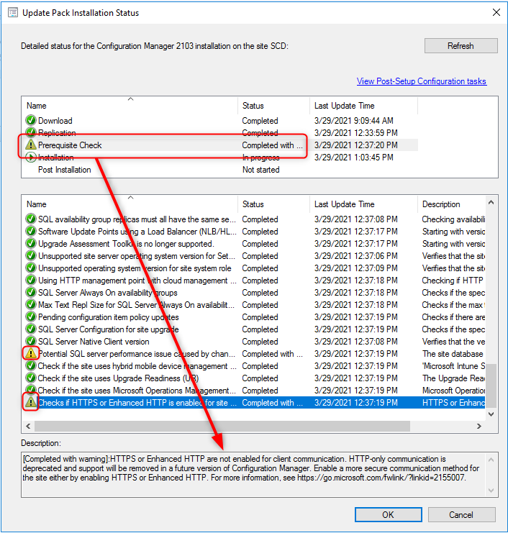Click the lower list scroll down arrow
The image size is (508, 533).
click(491, 414)
